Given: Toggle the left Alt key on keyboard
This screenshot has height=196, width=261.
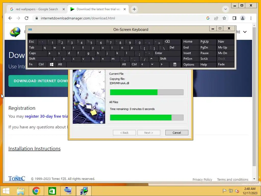Looking at the screenshot, I should (61, 64).
